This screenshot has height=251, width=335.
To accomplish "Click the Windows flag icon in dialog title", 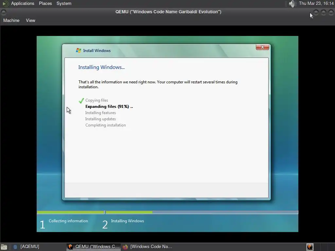I will [x=79, y=51].
